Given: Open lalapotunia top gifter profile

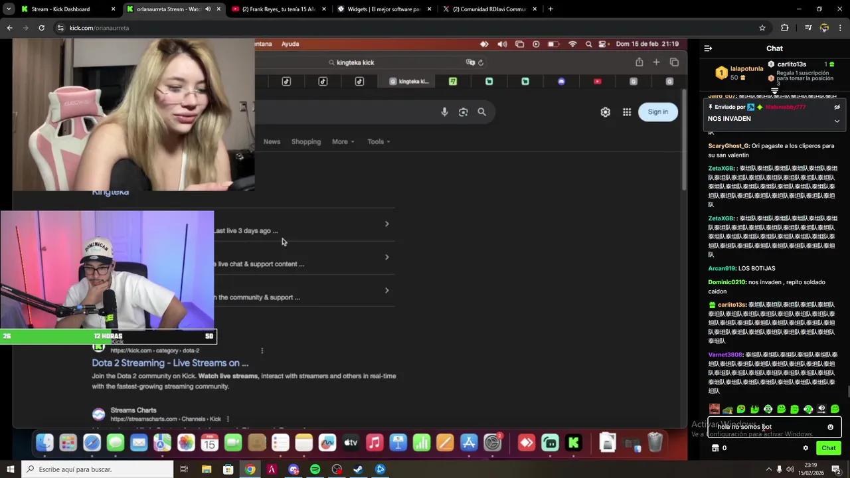Looking at the screenshot, I should (x=746, y=69).
